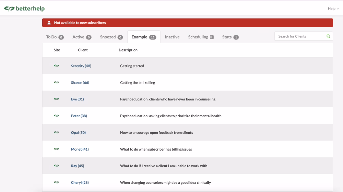Click the site icon in Peter's row

click(57, 116)
